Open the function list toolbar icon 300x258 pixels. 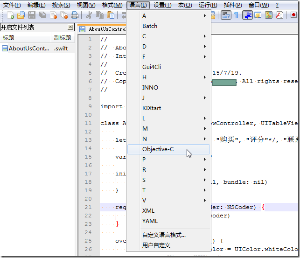tap(279, 15)
